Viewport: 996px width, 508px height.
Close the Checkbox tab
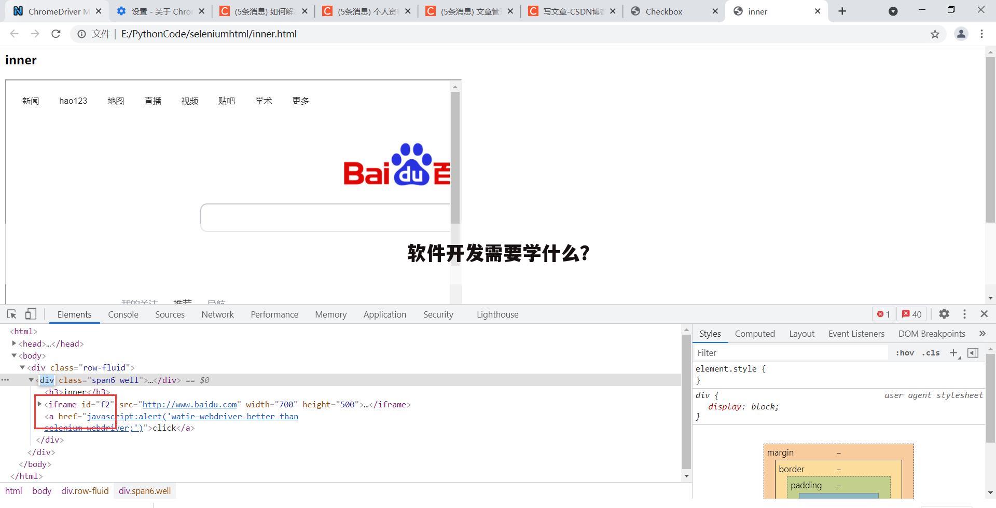pyautogui.click(x=715, y=11)
